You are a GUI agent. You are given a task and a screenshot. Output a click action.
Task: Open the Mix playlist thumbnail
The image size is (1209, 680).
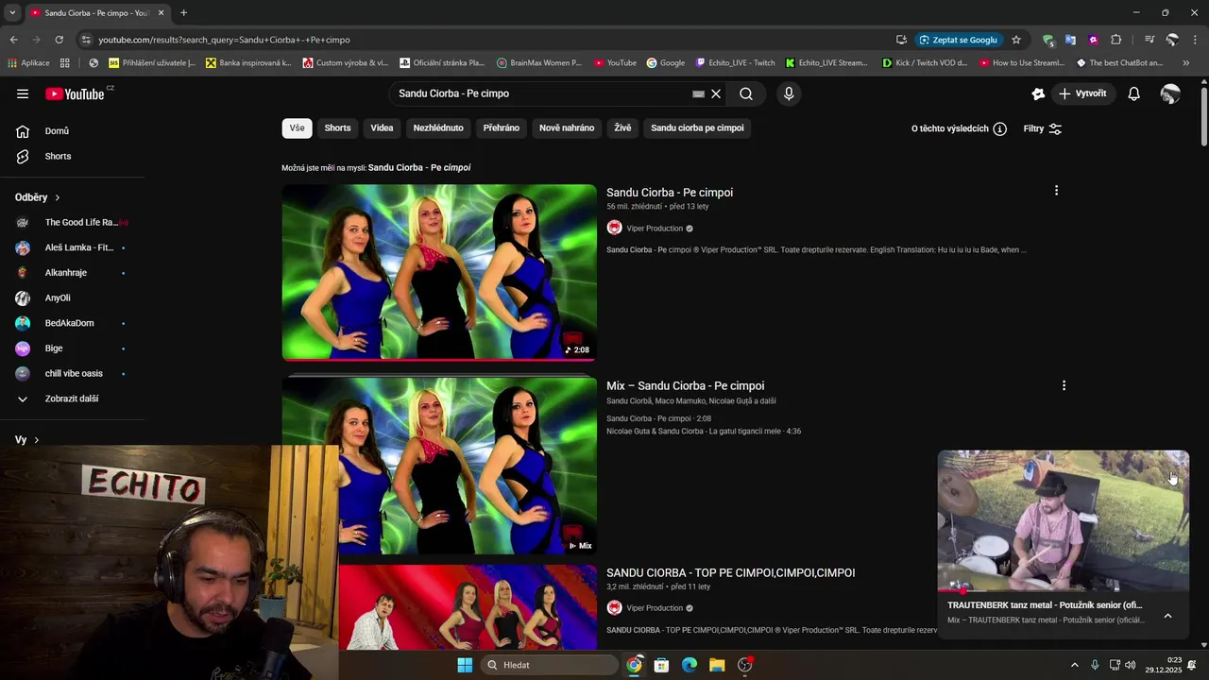pos(439,466)
